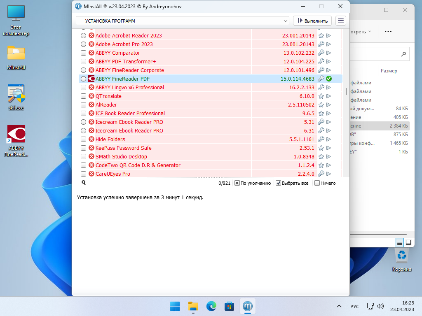Toggle the 'Выбрать все' checkbox
This screenshot has height=316, width=422.
[x=278, y=183]
